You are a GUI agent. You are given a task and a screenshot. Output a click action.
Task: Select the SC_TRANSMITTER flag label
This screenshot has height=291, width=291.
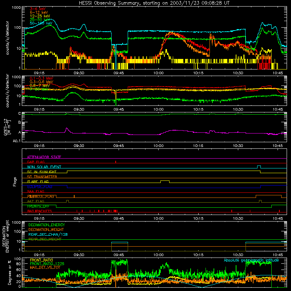(x=42, y=177)
